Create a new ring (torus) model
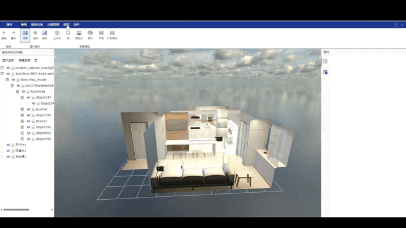 pyautogui.click(x=90, y=33)
